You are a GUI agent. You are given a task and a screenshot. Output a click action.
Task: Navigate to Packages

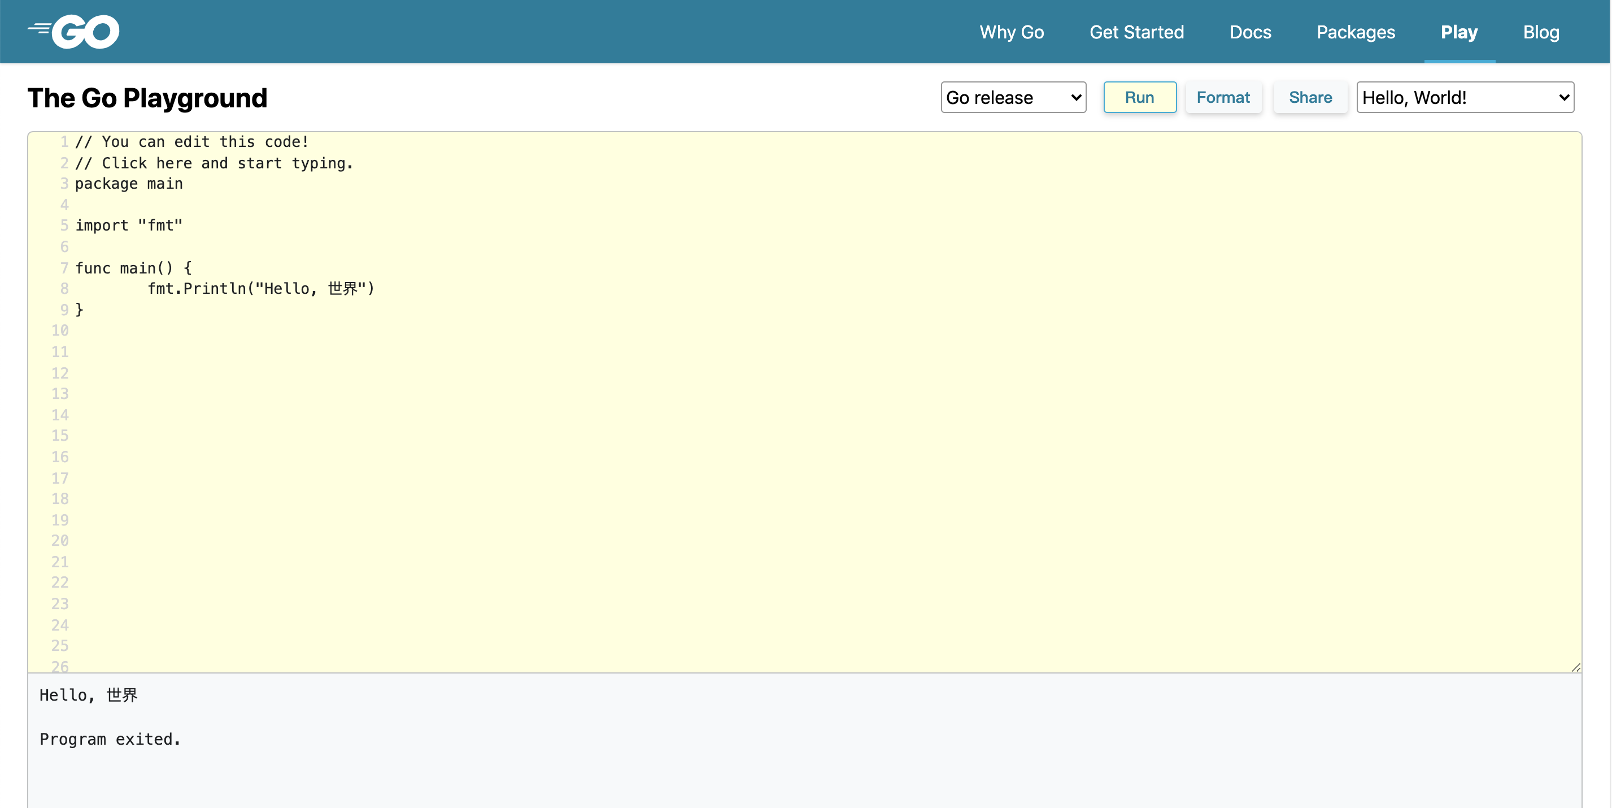coord(1356,32)
